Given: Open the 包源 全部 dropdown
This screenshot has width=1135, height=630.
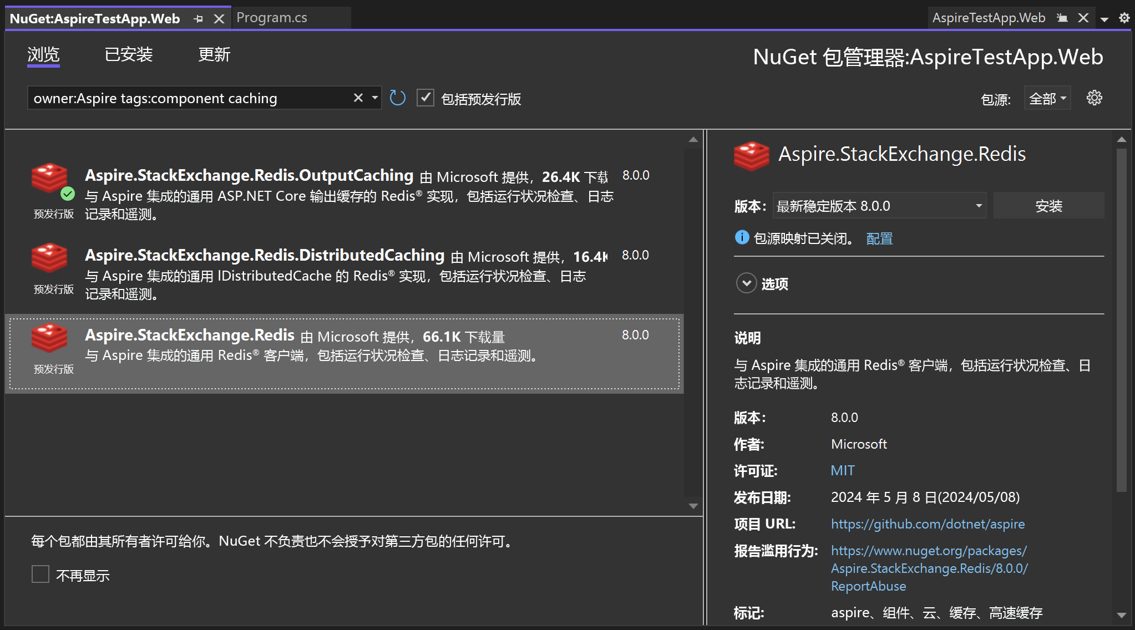Looking at the screenshot, I should pos(1047,99).
